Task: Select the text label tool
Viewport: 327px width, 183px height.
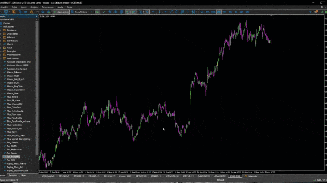Action: [188, 12]
